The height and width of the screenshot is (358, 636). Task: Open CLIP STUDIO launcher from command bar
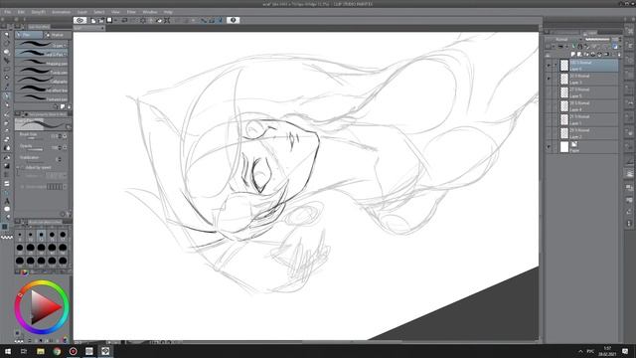click(x=79, y=20)
